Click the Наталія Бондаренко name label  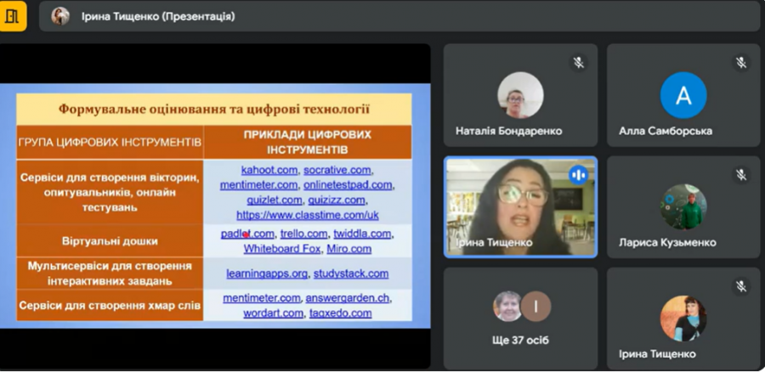[x=509, y=131]
